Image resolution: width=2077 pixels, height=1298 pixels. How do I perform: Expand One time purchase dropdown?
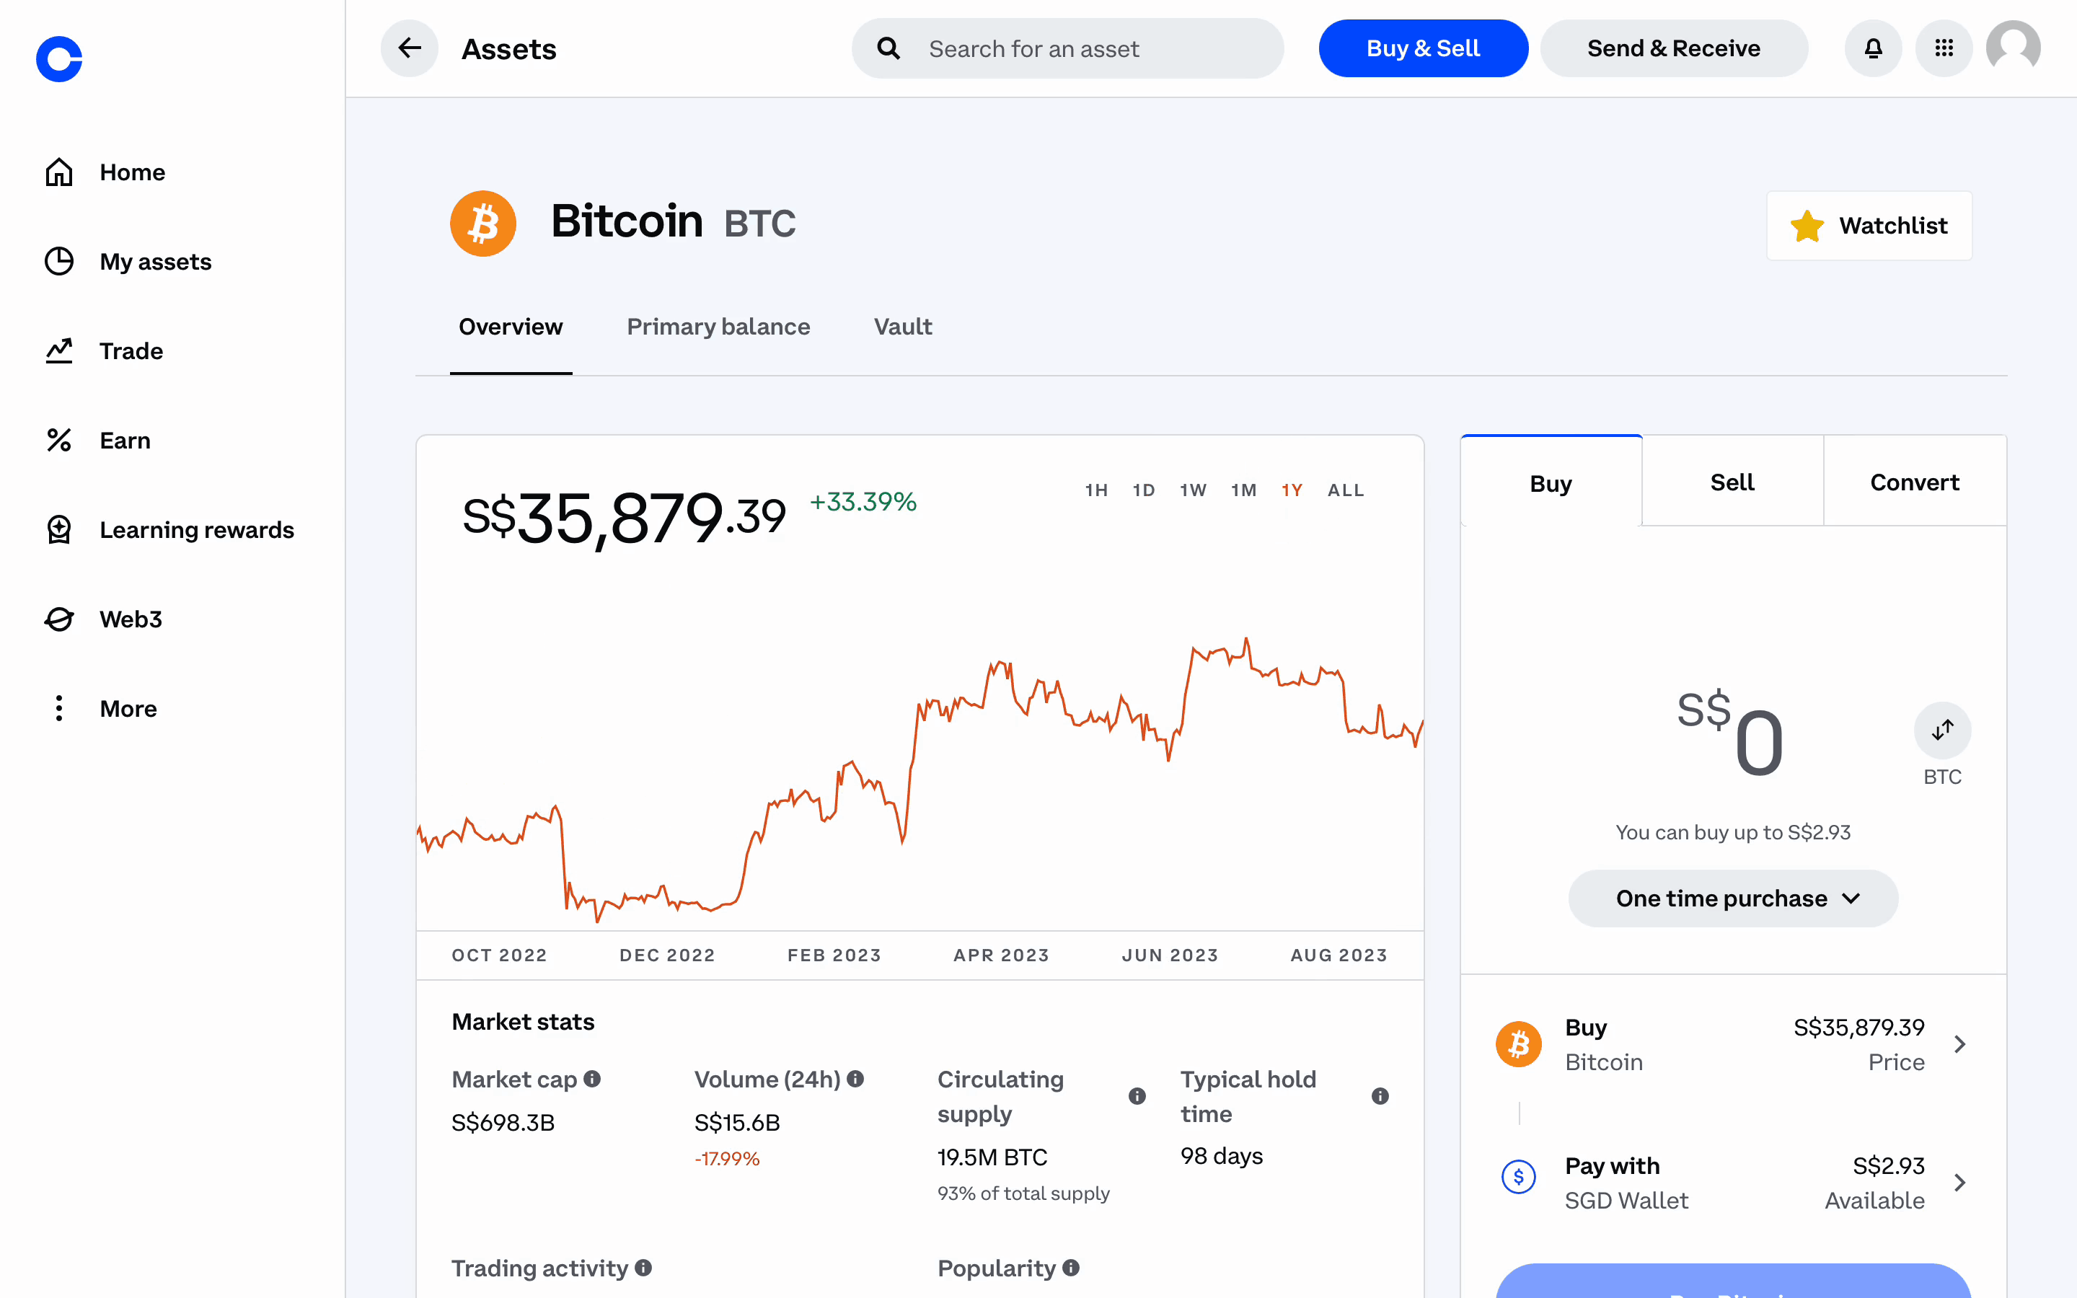(x=1733, y=899)
